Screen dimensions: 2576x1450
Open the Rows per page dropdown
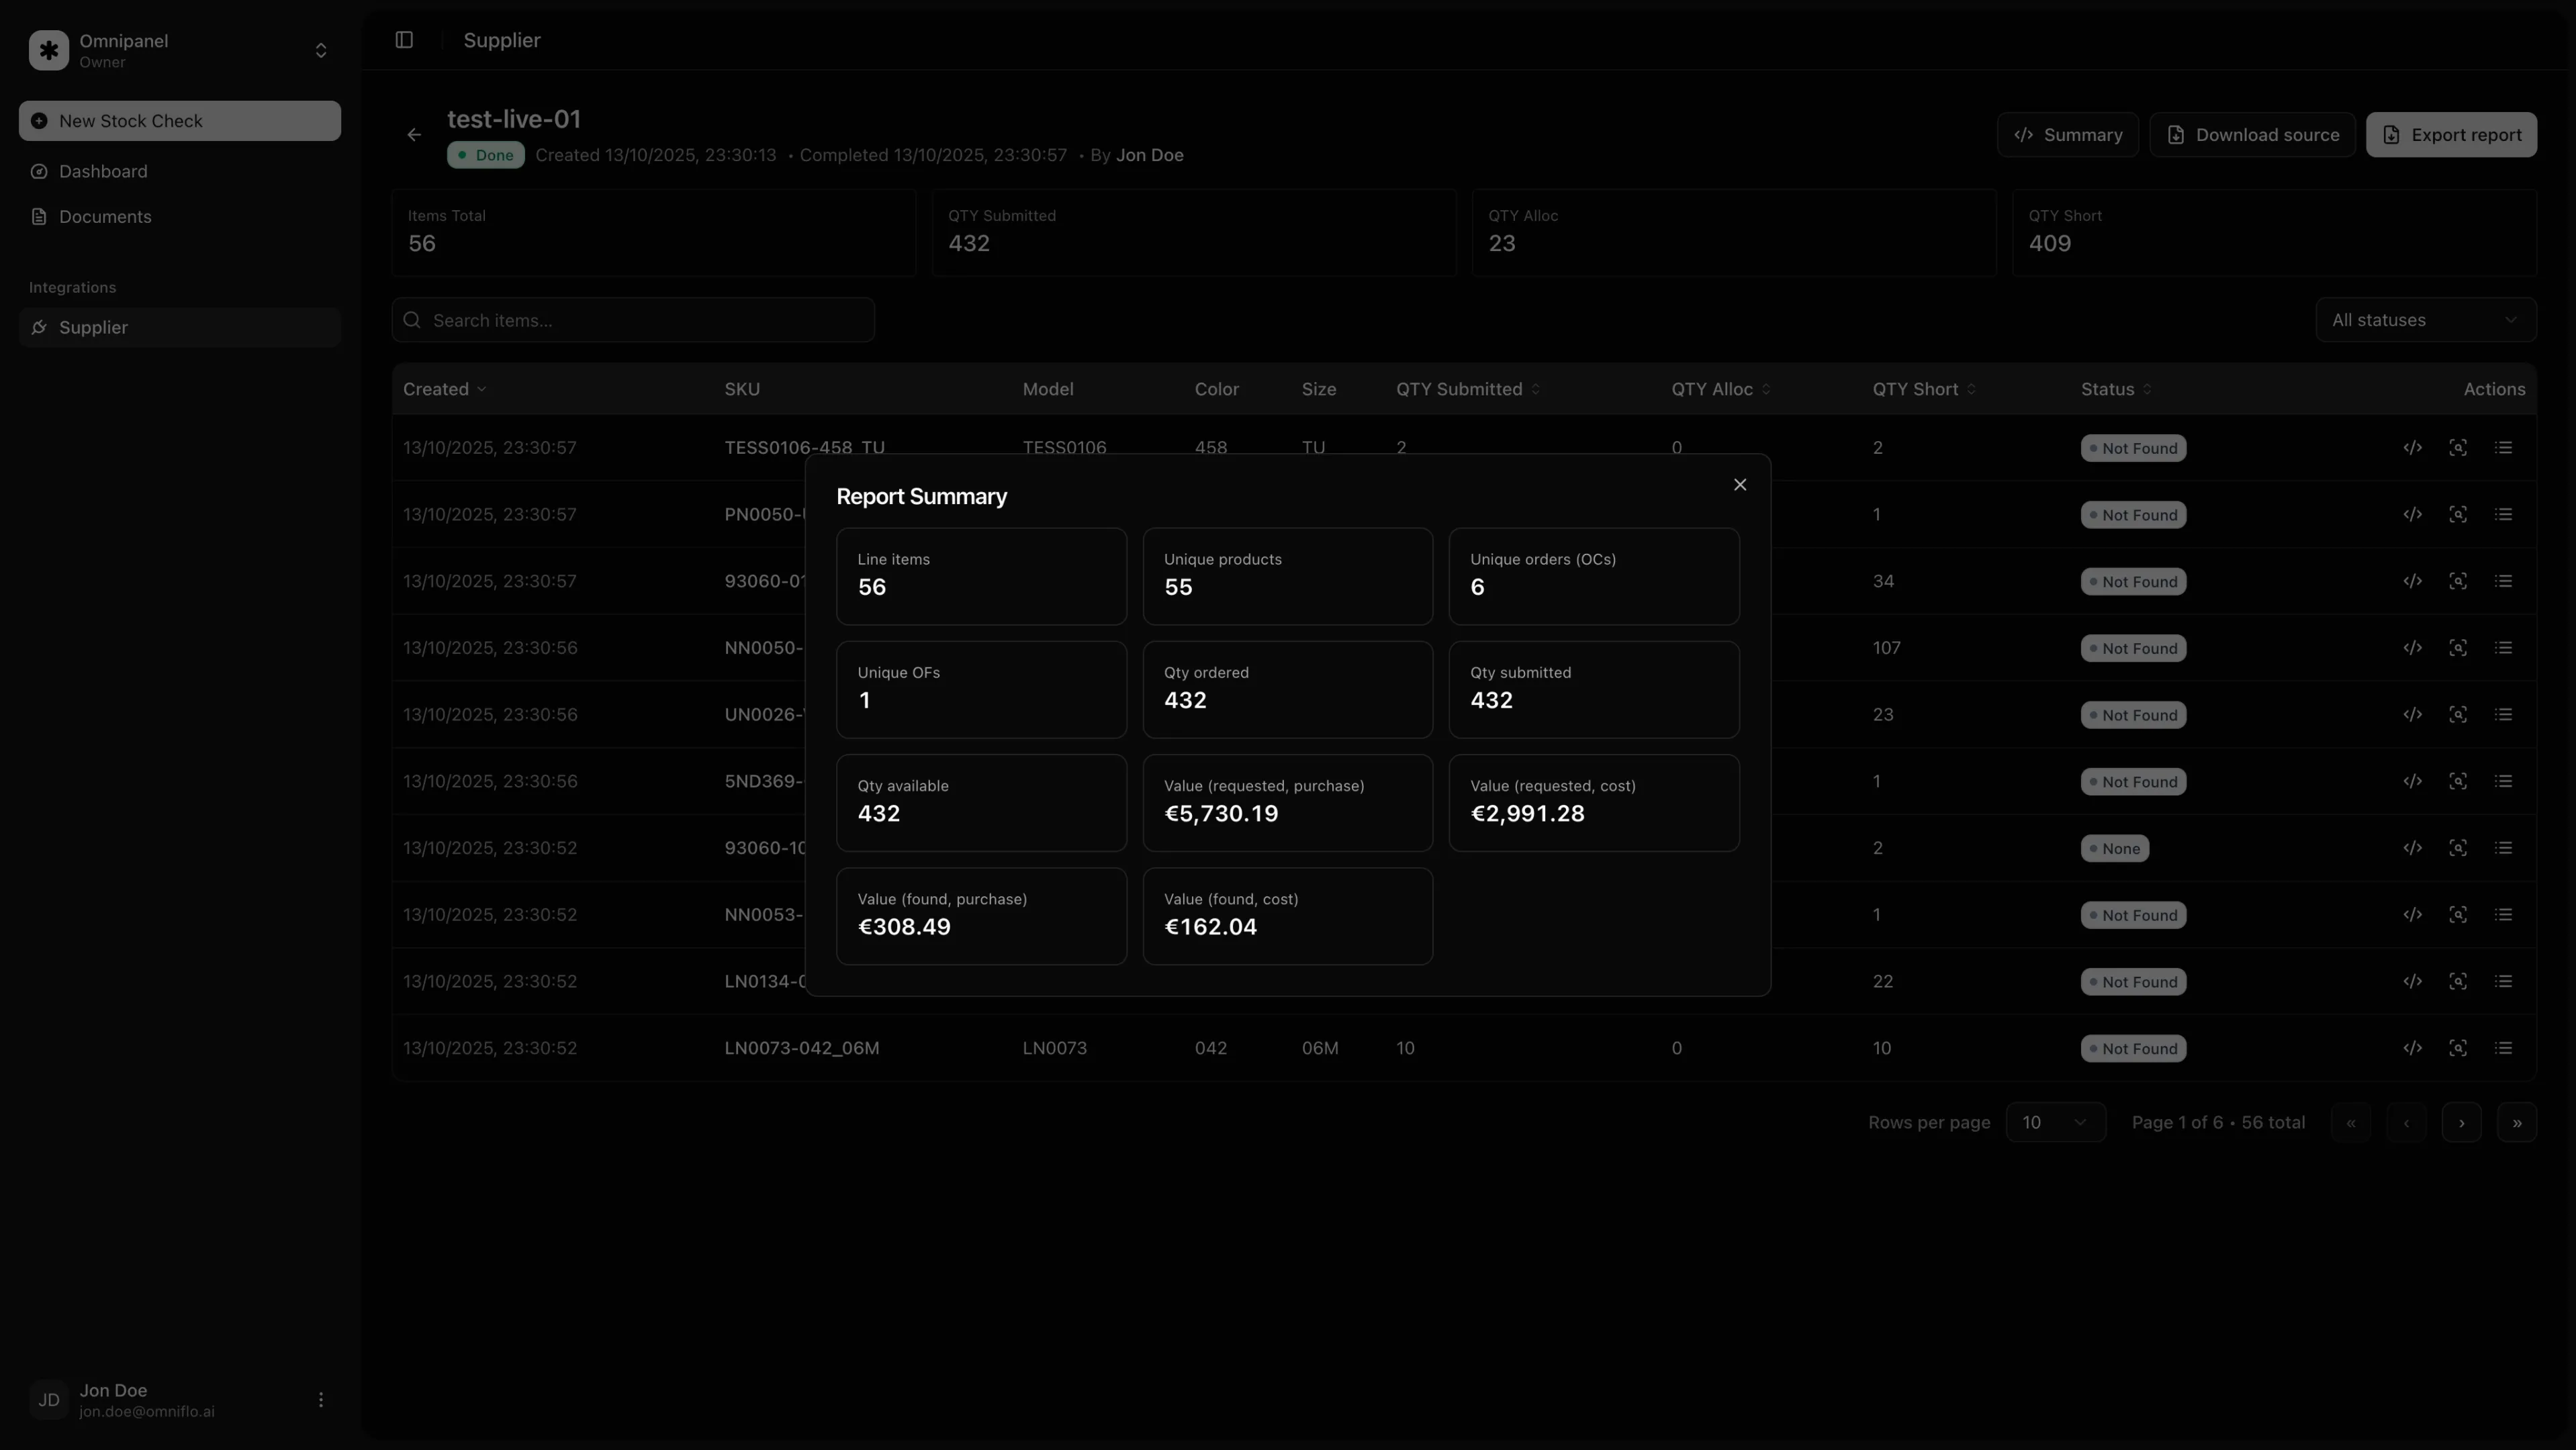point(2057,1121)
